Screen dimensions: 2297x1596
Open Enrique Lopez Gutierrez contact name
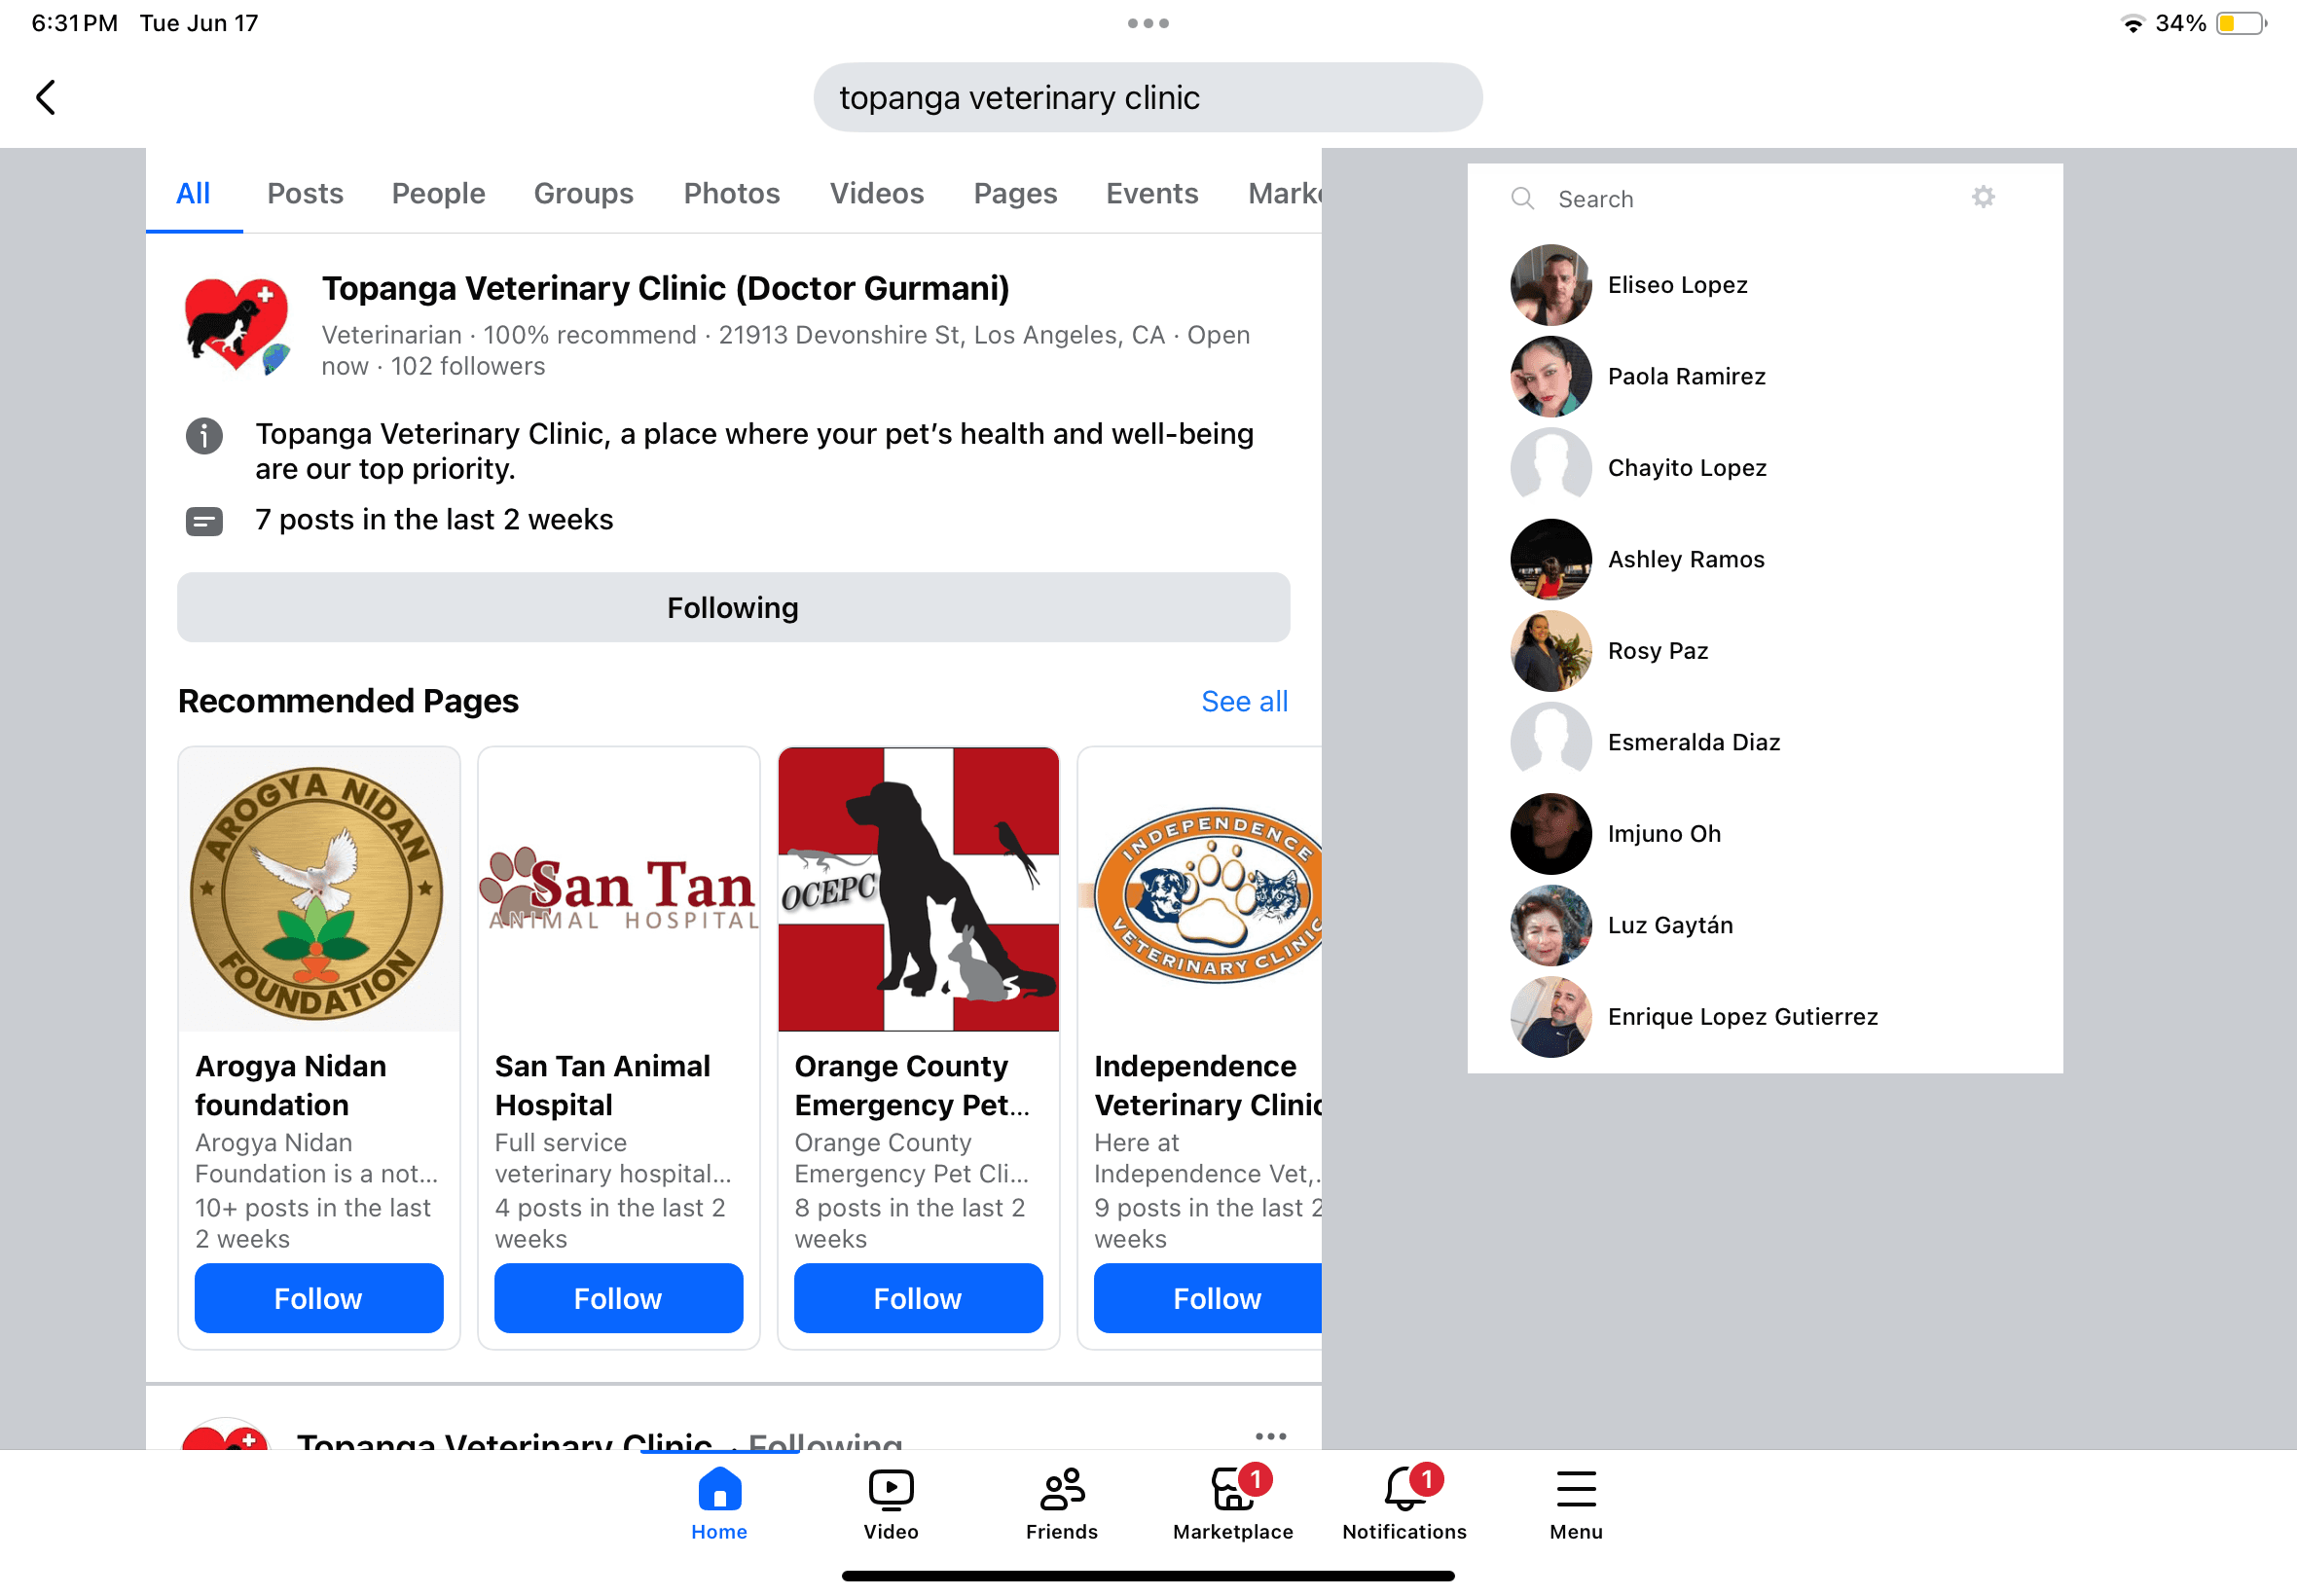click(1742, 1017)
